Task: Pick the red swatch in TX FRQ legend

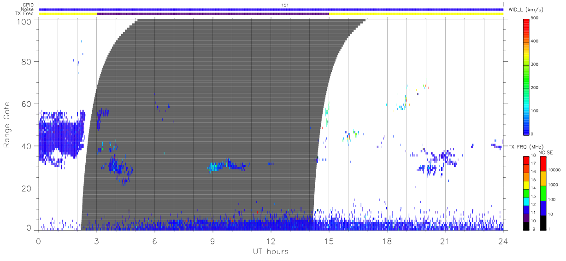Action: 526,160
